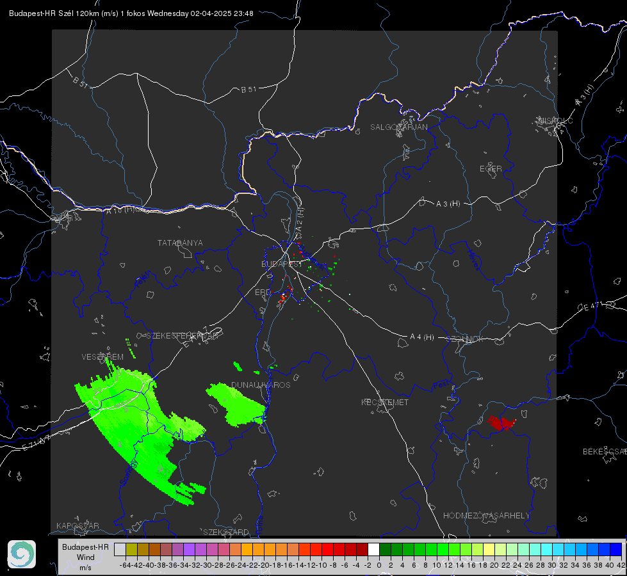Click the blue Somogy county label
The image size is (627, 576).
click(128, 472)
